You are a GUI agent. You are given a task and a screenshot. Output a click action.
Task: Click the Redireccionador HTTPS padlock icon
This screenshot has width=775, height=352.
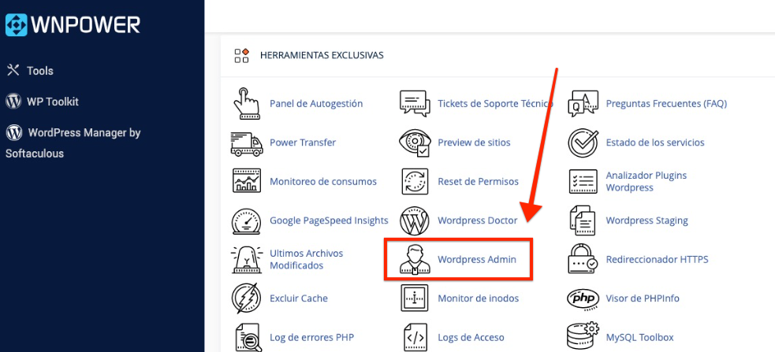583,259
